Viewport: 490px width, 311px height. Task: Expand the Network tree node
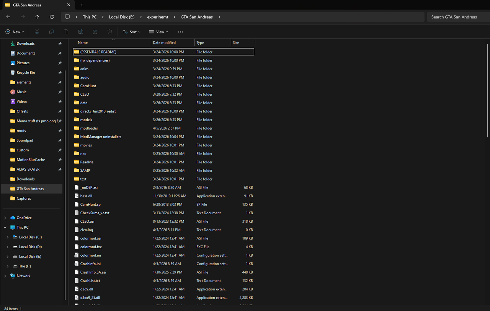(x=5, y=276)
